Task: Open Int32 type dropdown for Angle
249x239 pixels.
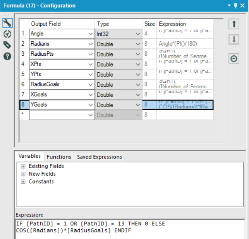Action: pos(138,34)
